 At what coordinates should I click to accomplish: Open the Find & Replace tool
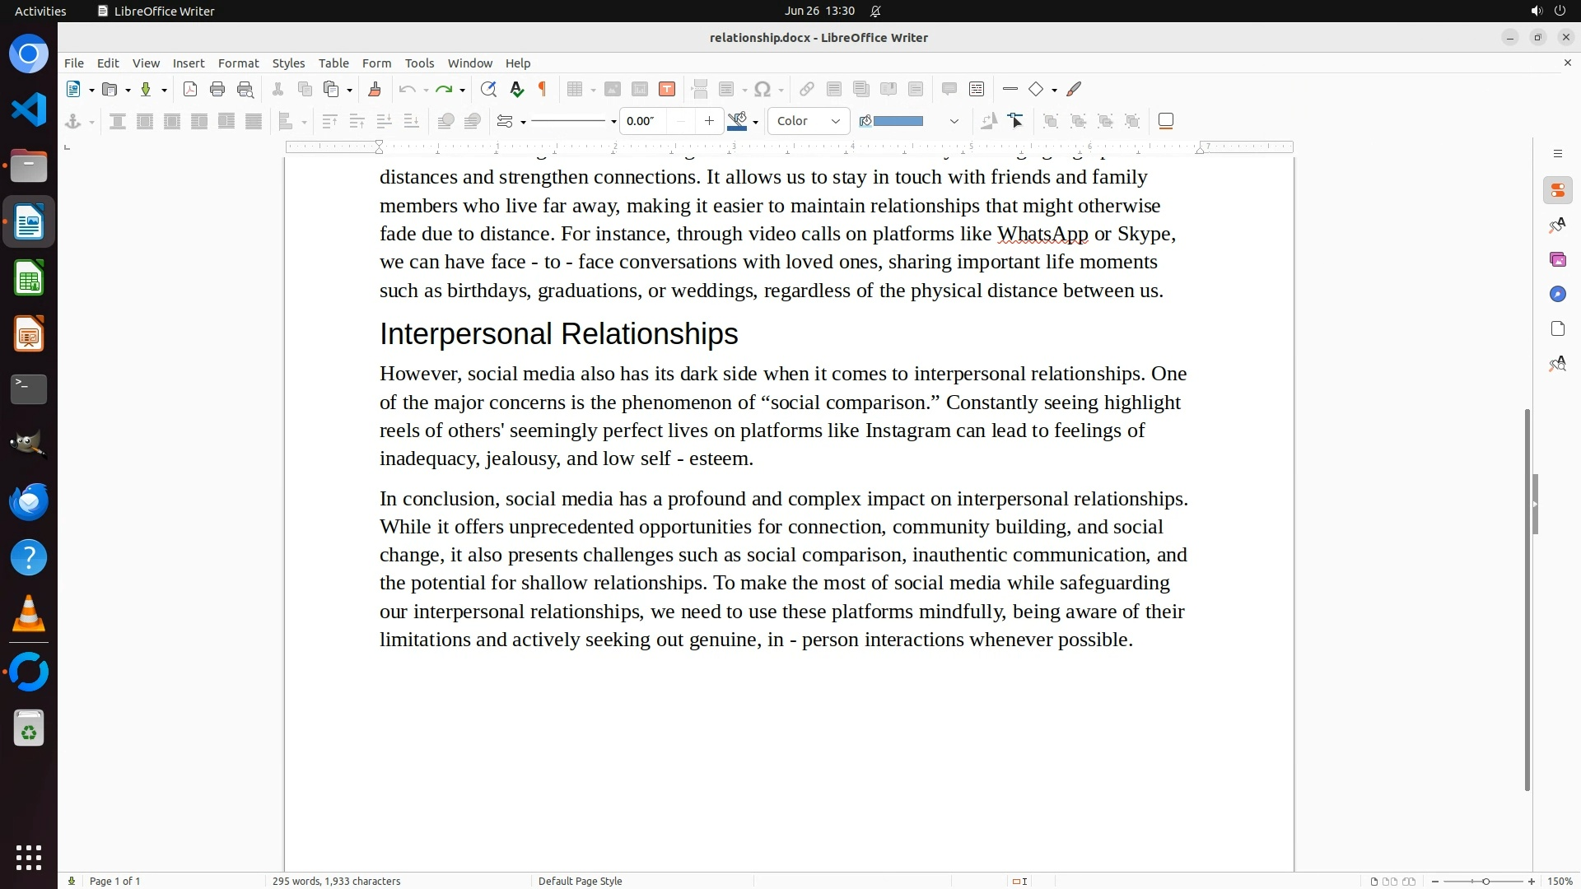click(488, 89)
